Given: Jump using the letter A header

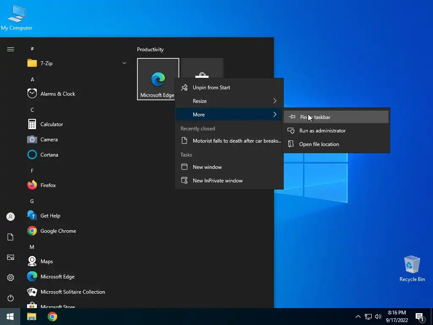Looking at the screenshot, I should [x=32, y=79].
